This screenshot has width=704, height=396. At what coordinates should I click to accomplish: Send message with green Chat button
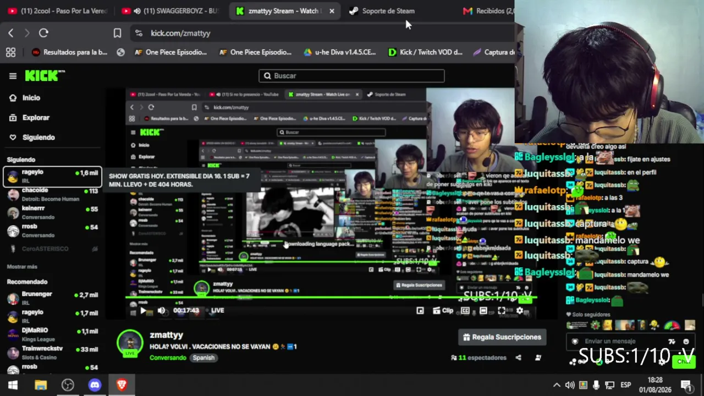684,361
